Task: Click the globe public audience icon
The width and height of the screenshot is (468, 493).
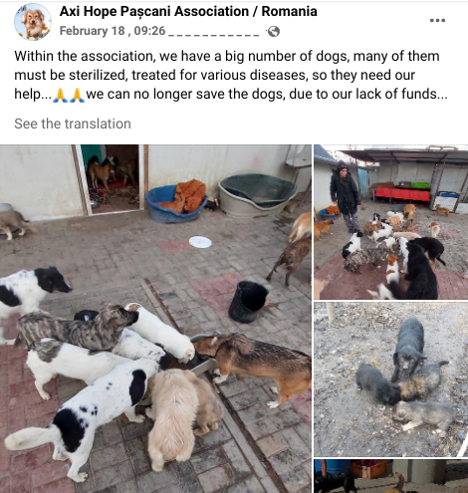Action: tap(273, 32)
